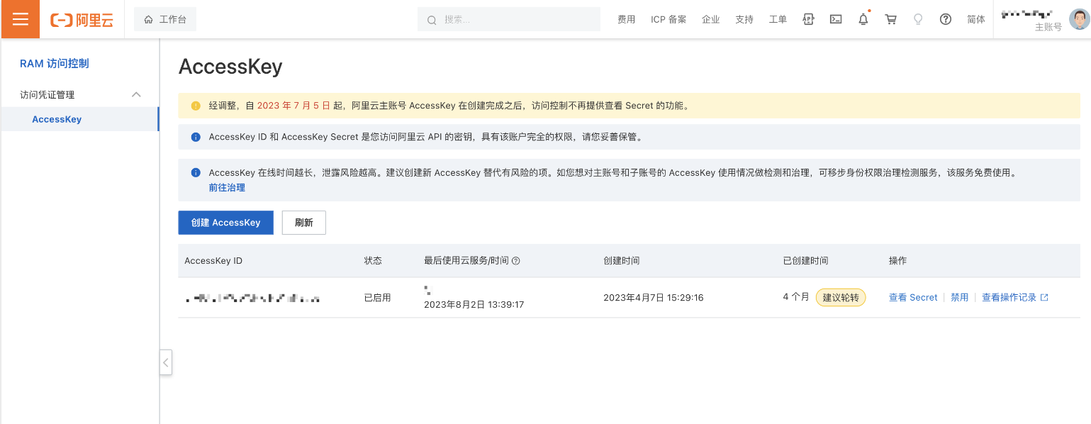Click last used time 2023年8月2日 13:39:17
The image size is (1091, 424).
click(x=474, y=305)
